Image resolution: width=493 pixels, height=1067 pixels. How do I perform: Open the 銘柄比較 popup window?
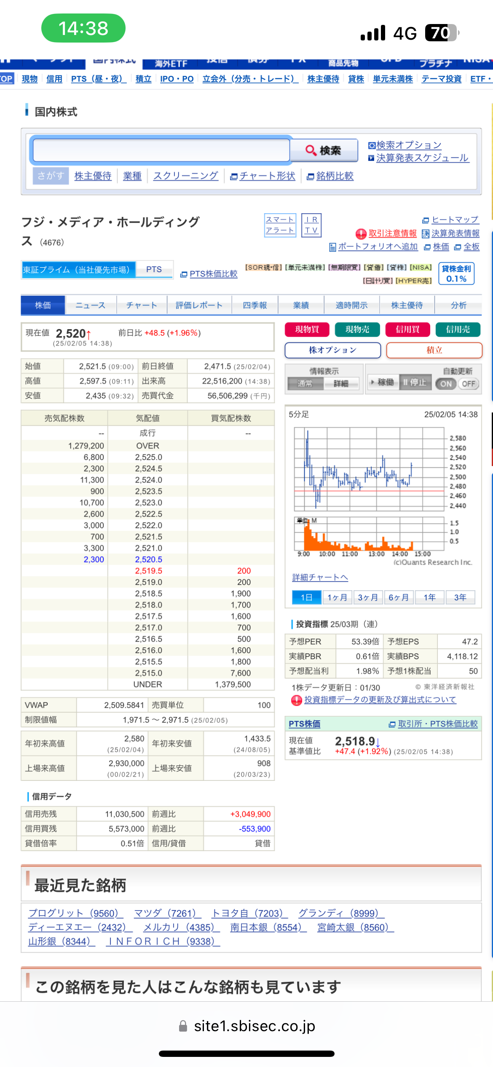click(x=330, y=176)
